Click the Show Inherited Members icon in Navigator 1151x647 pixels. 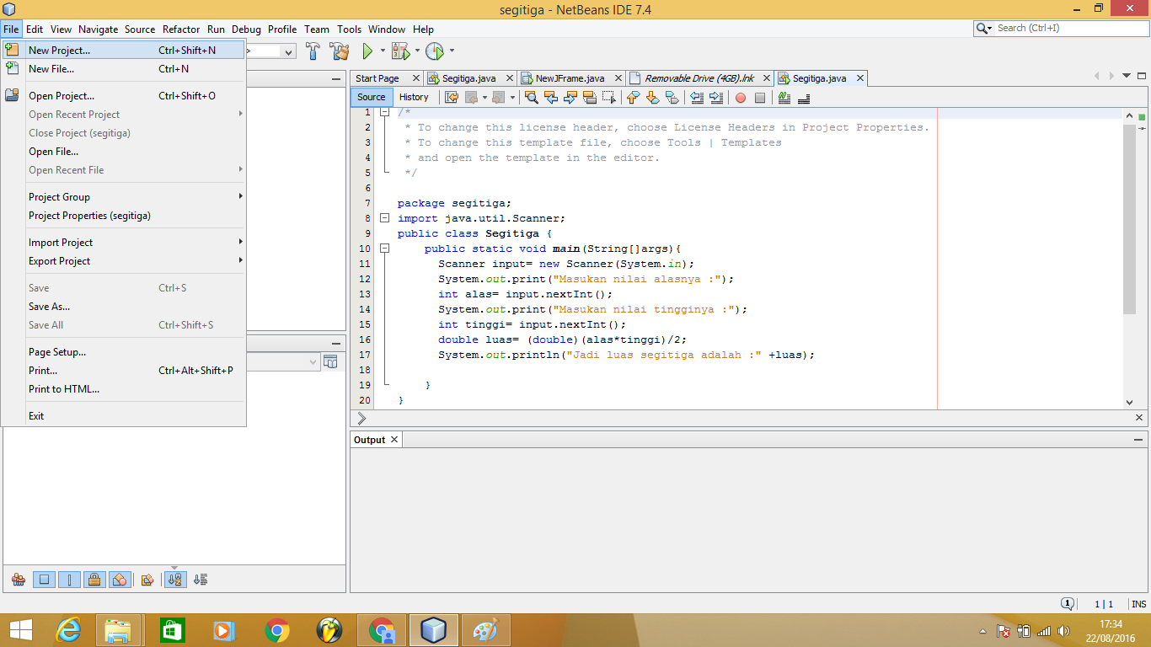(x=19, y=580)
